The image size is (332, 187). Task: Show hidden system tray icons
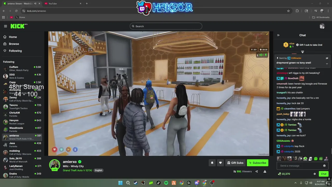pyautogui.click(x=295, y=183)
